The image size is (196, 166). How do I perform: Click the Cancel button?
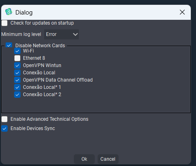coord(108,159)
